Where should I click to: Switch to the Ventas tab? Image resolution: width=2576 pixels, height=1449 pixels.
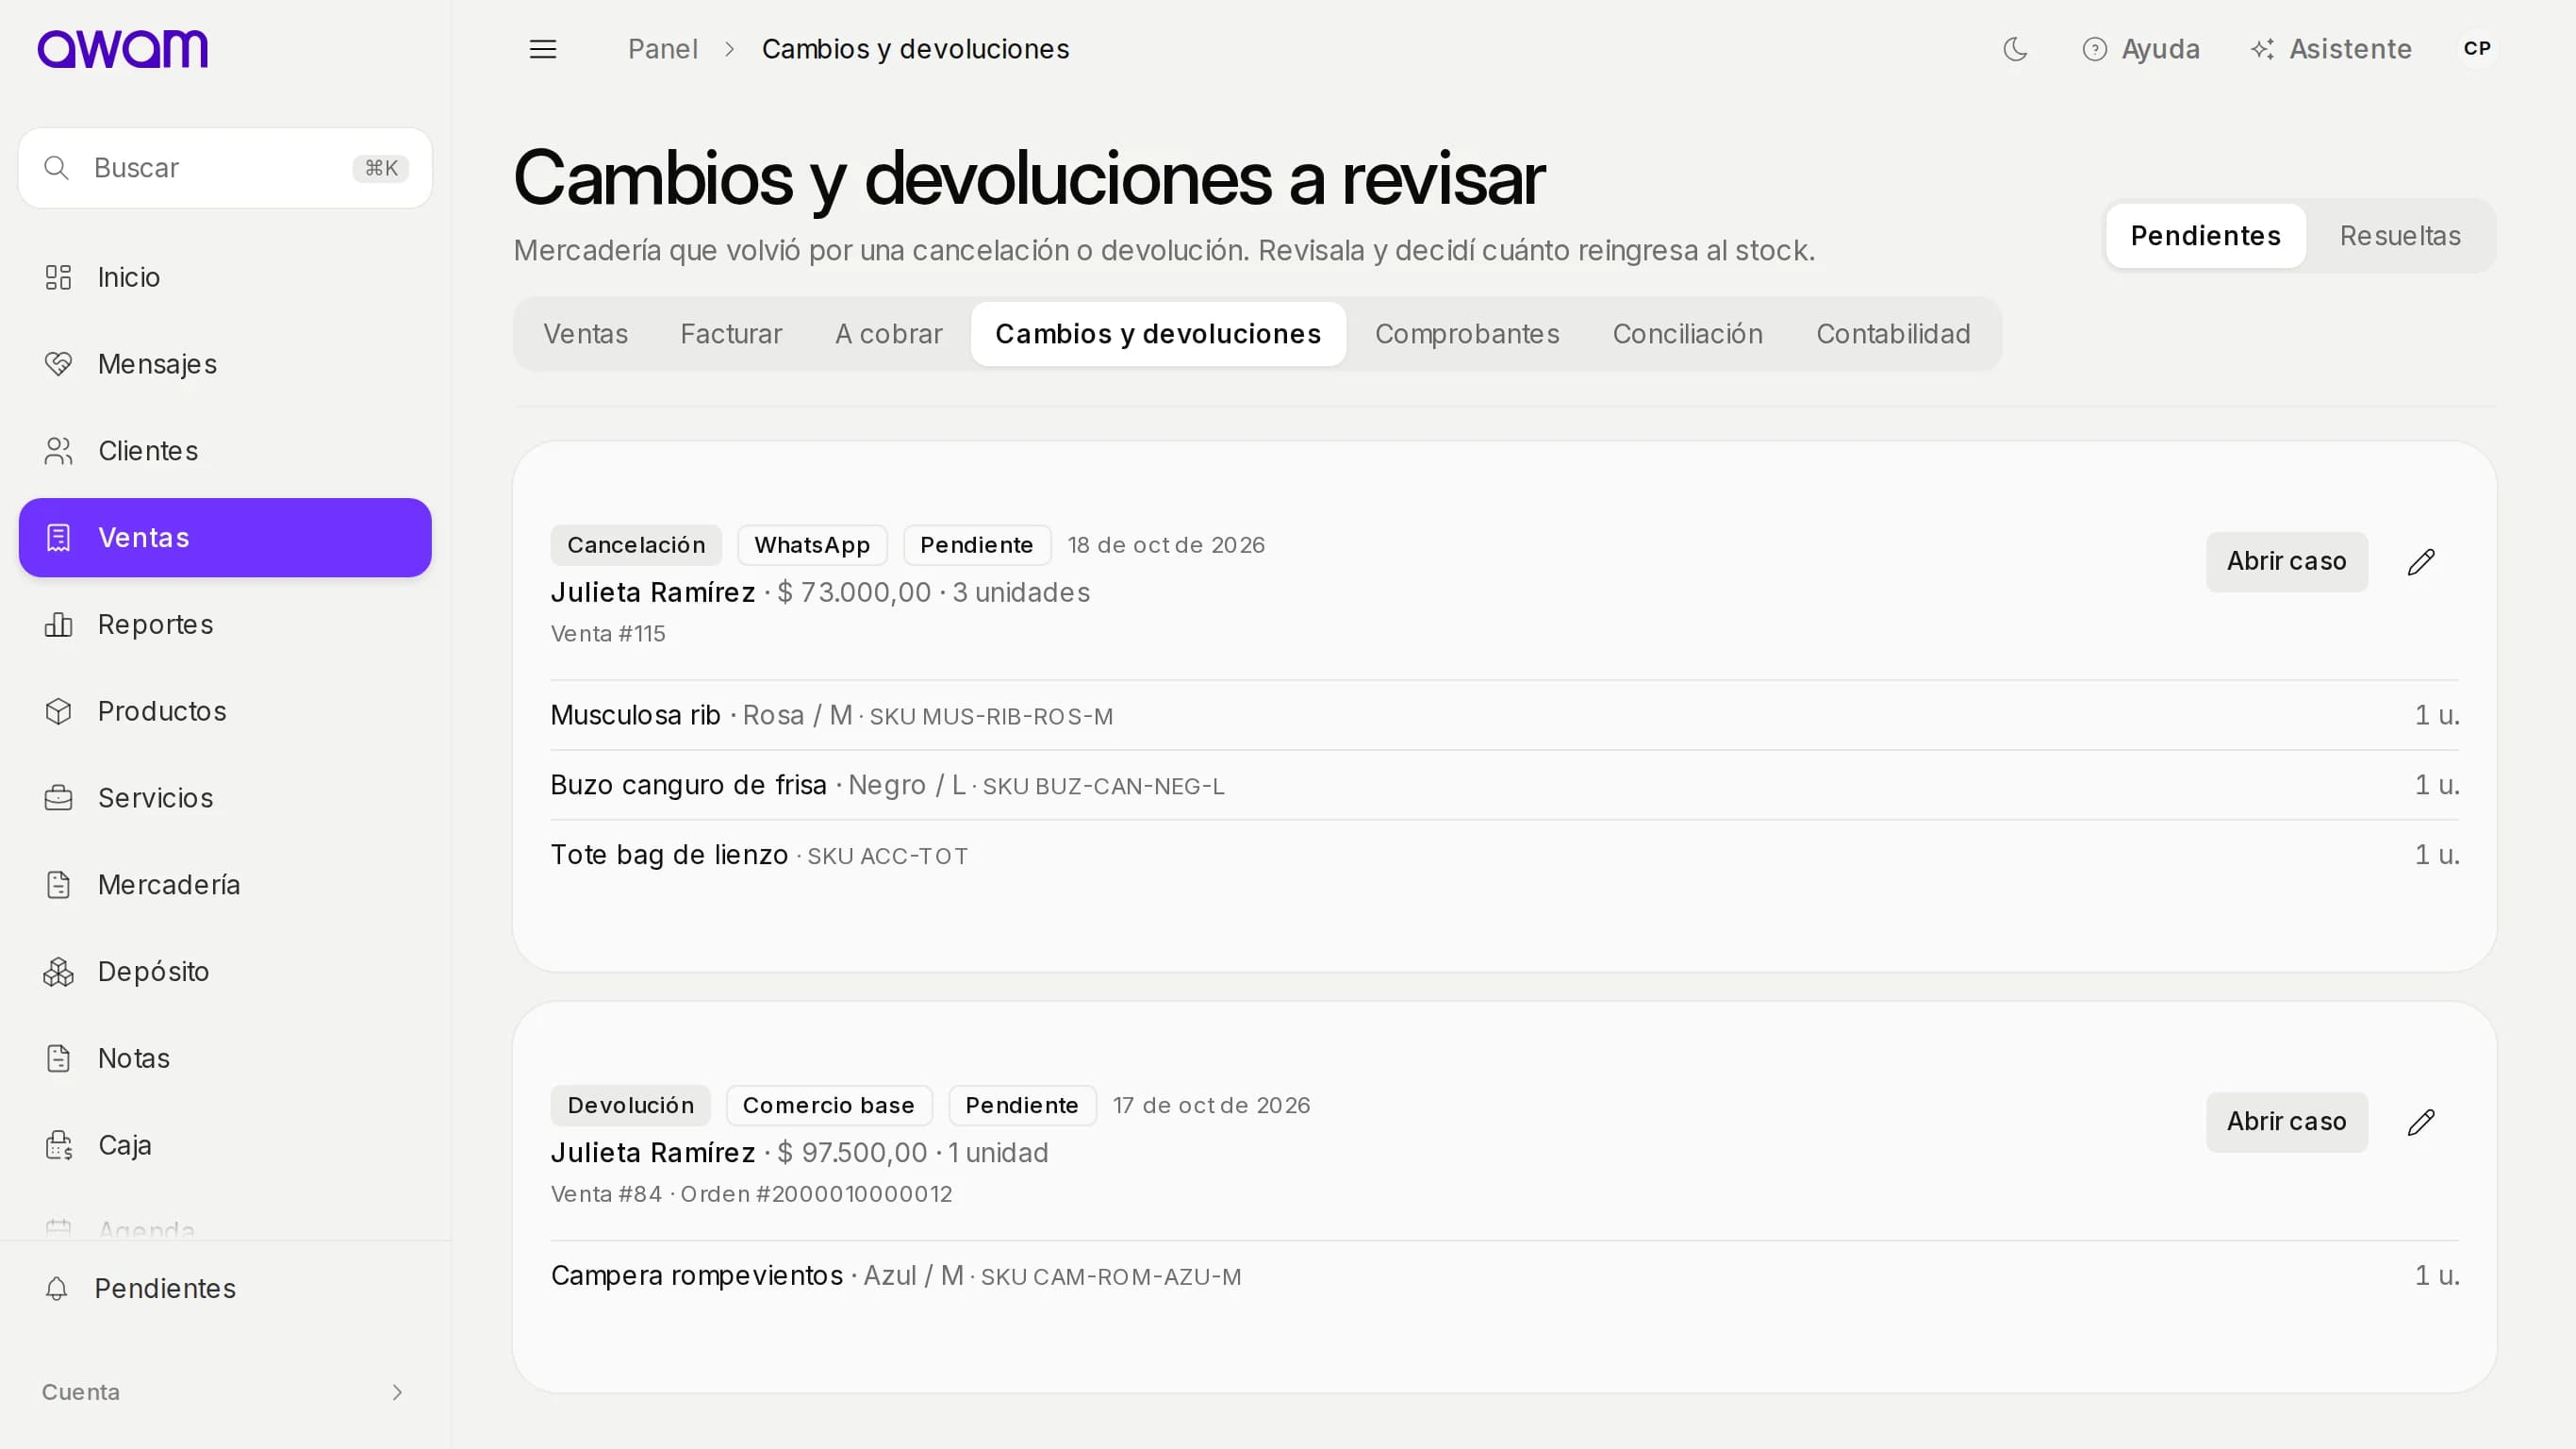click(585, 334)
